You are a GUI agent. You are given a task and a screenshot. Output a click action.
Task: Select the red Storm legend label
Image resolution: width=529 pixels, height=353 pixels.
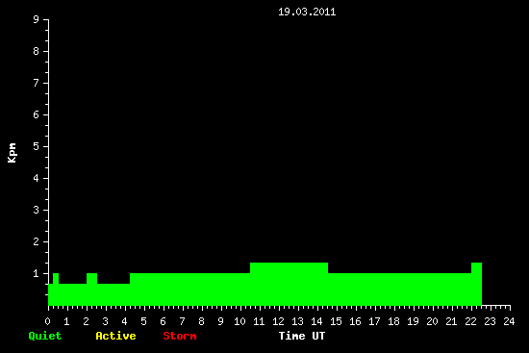(180, 336)
